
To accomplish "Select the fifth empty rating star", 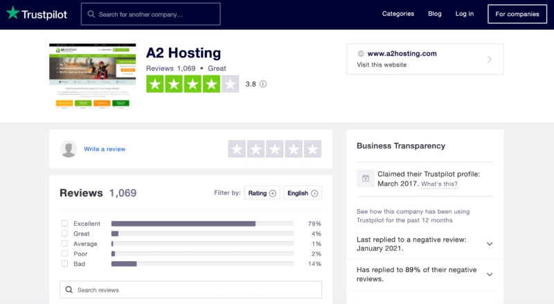I will point(312,149).
